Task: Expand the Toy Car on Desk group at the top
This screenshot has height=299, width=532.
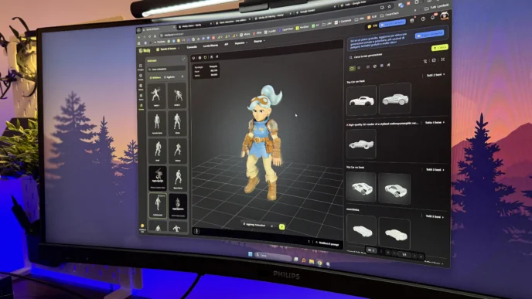Action: [x=435, y=75]
